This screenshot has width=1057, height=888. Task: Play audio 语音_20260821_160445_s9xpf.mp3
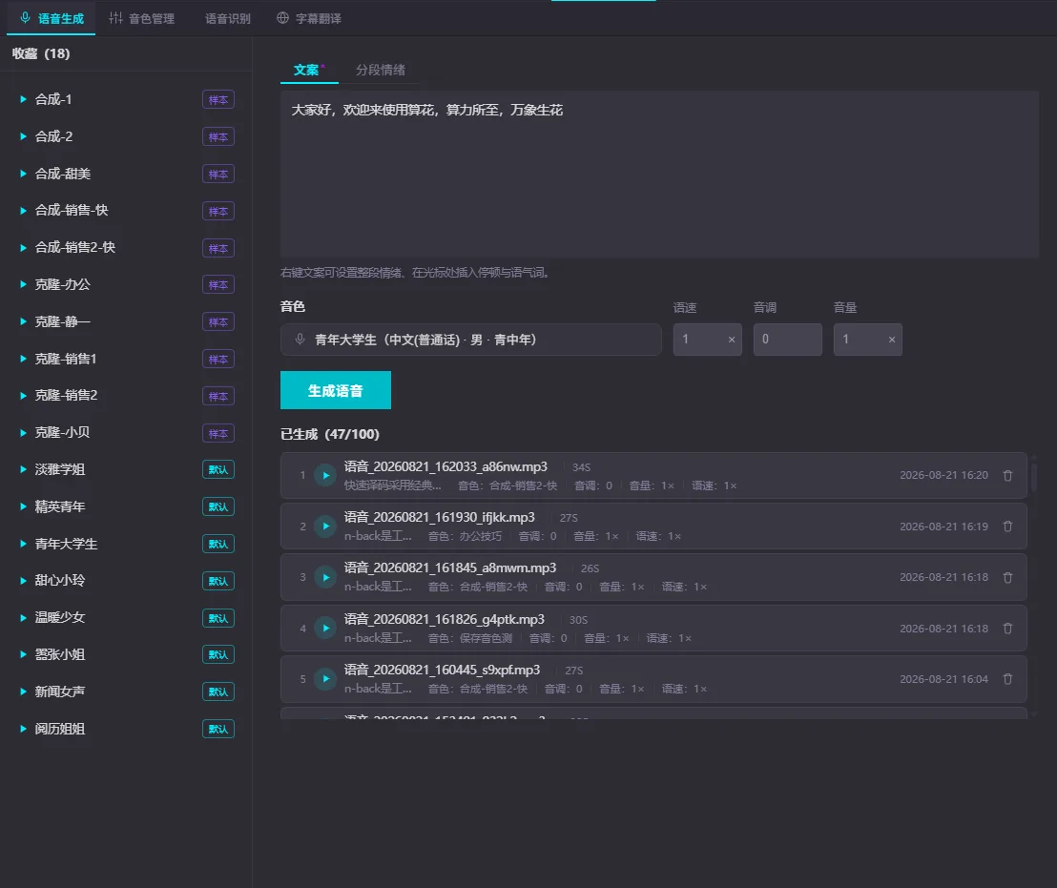click(325, 679)
